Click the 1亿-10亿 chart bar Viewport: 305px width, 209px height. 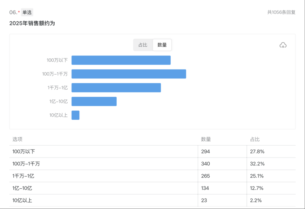94,101
